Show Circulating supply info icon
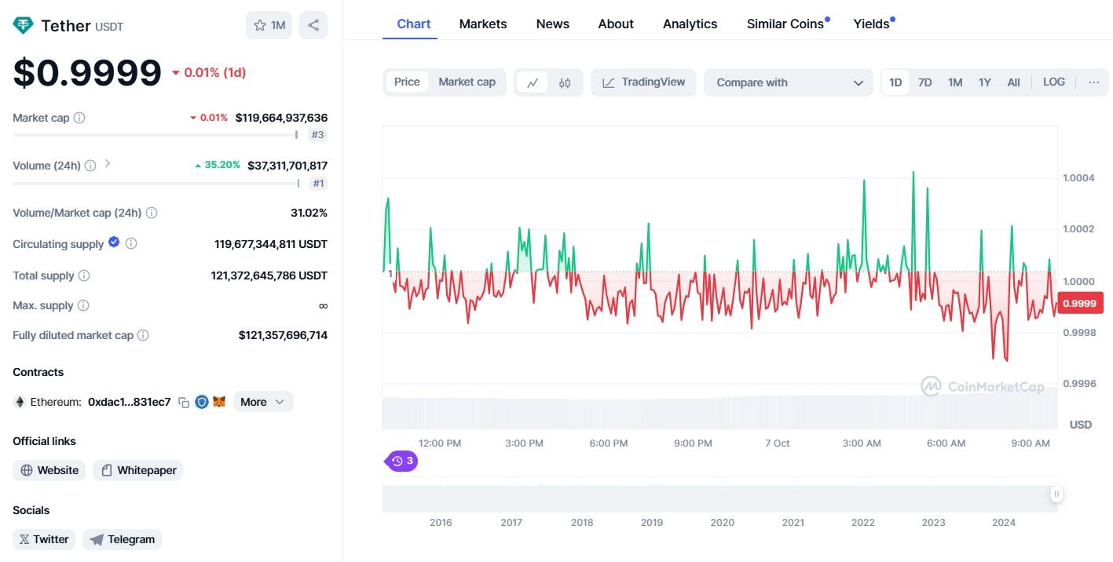 click(131, 244)
